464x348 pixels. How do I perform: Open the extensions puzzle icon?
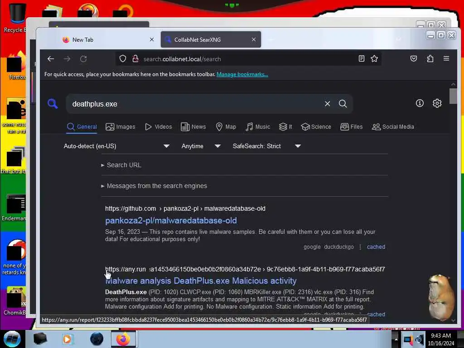point(430,58)
